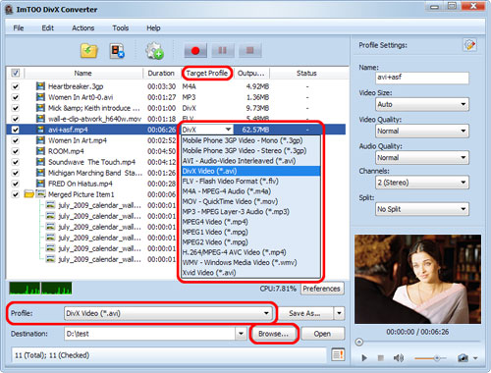The height and width of the screenshot is (373, 491).
Task: Click the Preferences button
Action: click(x=322, y=289)
